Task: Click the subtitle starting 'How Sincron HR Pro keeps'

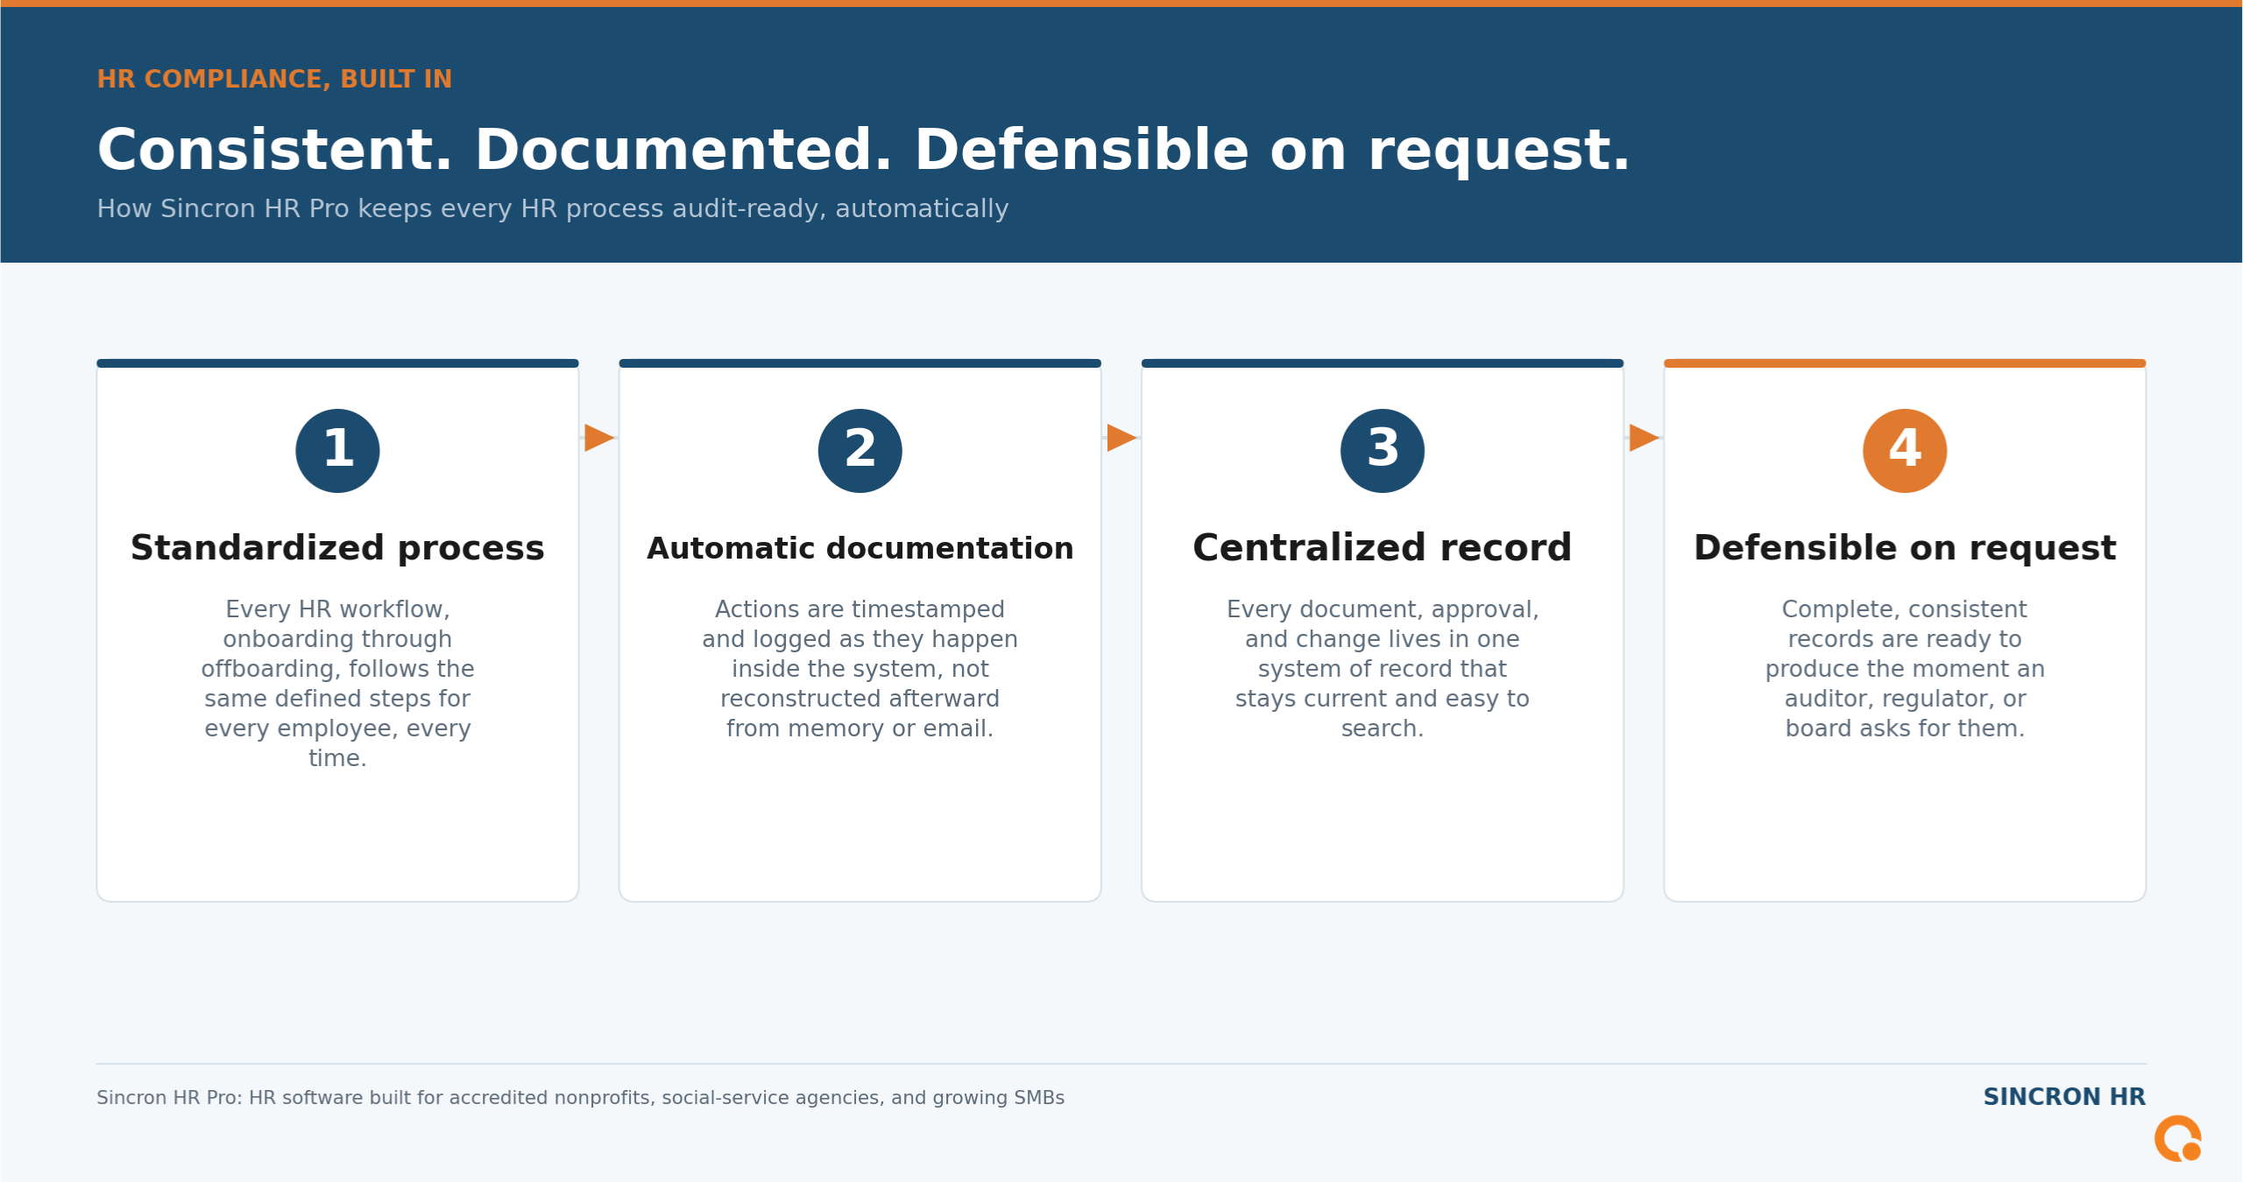Action: tap(552, 208)
